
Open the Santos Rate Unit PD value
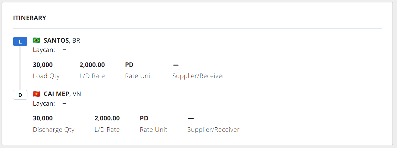click(129, 65)
